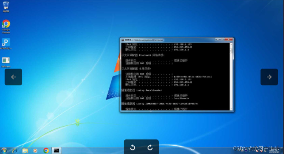Click the Show desktop strip at taskbar end
The image size is (284, 154).
tap(282, 150)
